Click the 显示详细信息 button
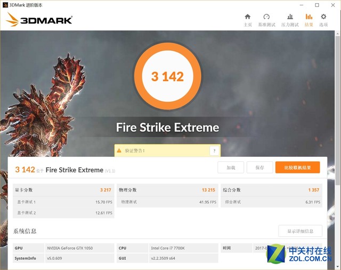 pyautogui.click(x=300, y=231)
